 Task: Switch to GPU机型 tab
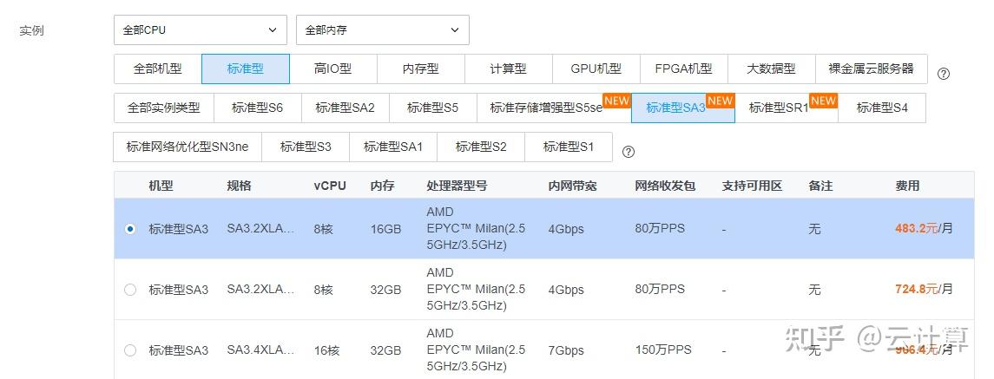click(596, 69)
